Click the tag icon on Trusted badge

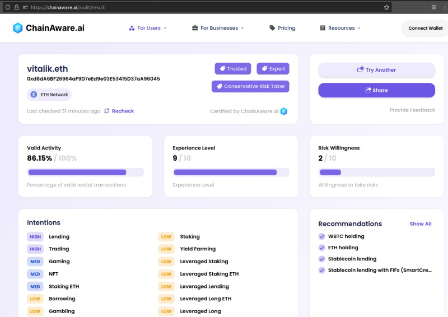pyautogui.click(x=222, y=68)
